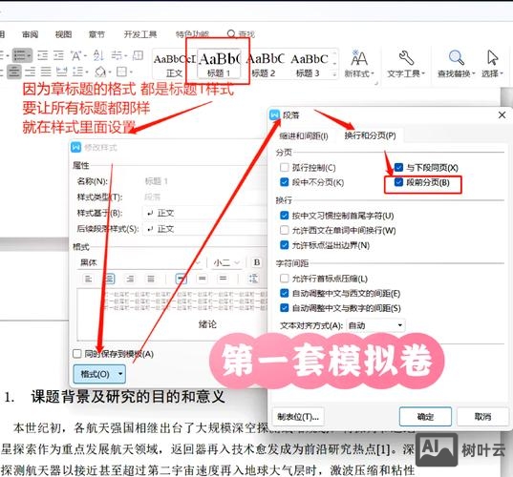Toggle 允许标点溢出边界(N)
The height and width of the screenshot is (477, 513).
tap(285, 245)
